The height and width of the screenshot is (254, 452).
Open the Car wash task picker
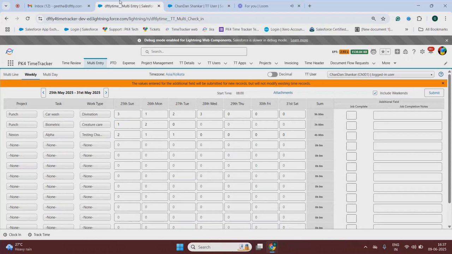58,114
